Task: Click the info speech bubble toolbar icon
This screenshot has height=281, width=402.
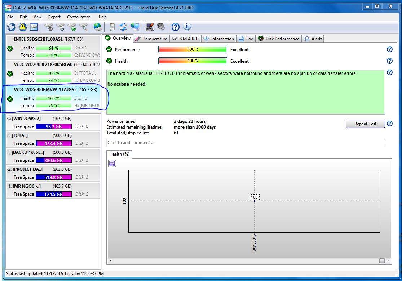Action: (187, 27)
